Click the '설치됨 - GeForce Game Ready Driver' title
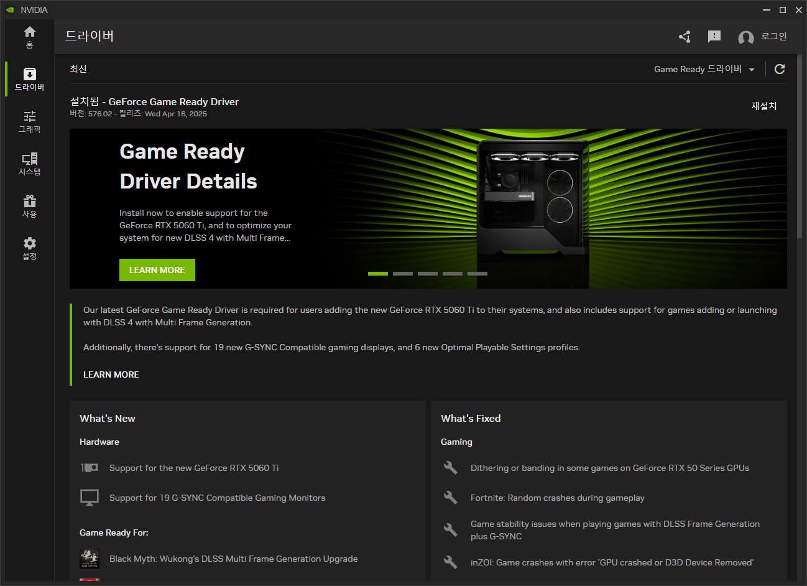The height and width of the screenshot is (586, 807). point(154,101)
